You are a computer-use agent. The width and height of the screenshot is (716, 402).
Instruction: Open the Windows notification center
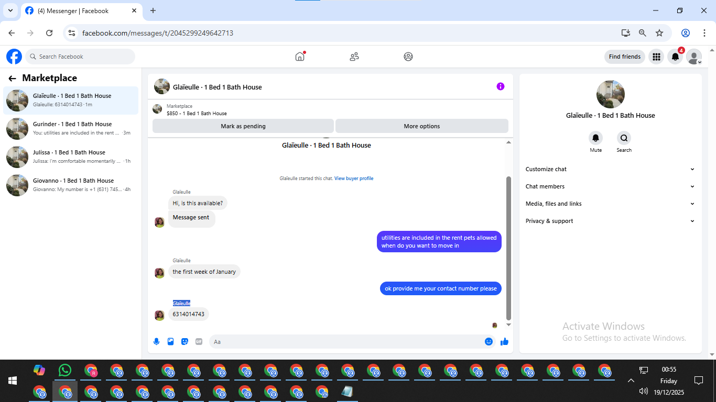(x=698, y=381)
